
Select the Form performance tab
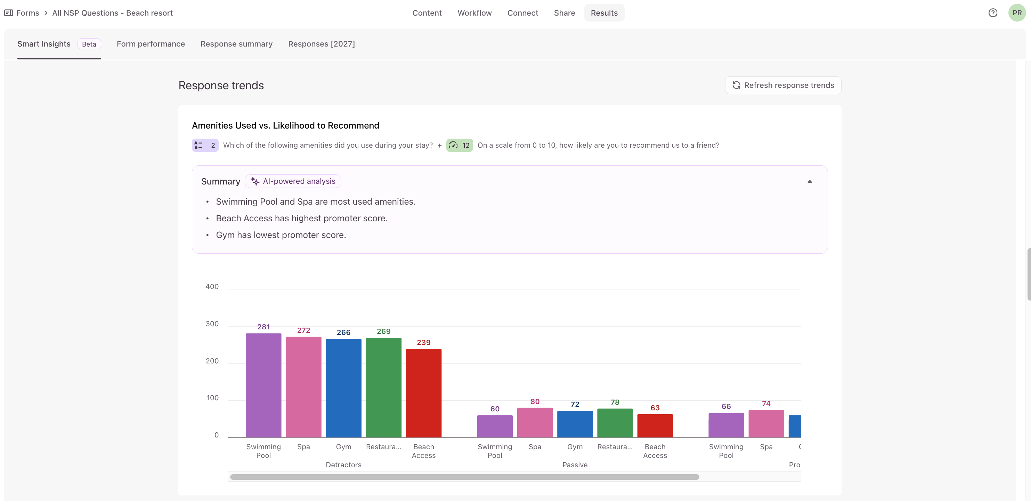151,44
